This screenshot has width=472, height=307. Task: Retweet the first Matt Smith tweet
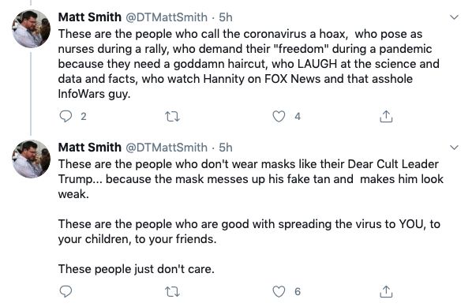(173, 117)
